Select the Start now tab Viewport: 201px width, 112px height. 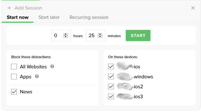pyautogui.click(x=18, y=17)
